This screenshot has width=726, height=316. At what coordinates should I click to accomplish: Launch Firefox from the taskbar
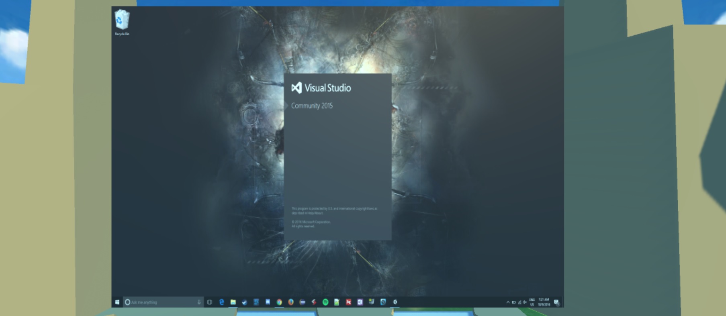pyautogui.click(x=290, y=302)
